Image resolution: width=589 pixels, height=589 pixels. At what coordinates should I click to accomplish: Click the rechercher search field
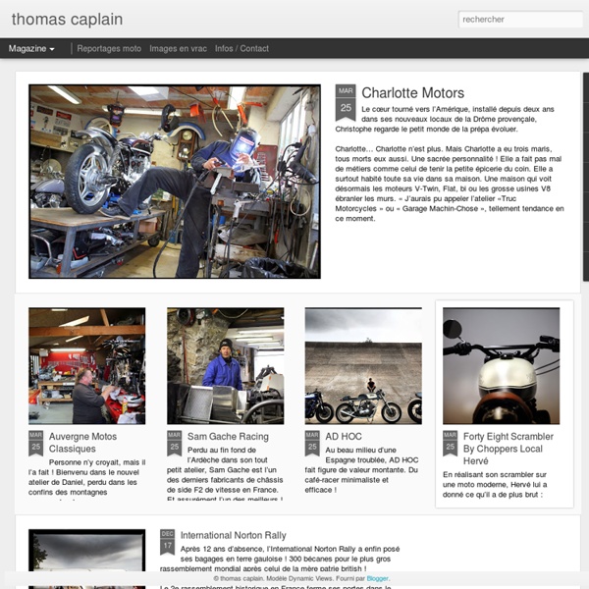(520, 20)
